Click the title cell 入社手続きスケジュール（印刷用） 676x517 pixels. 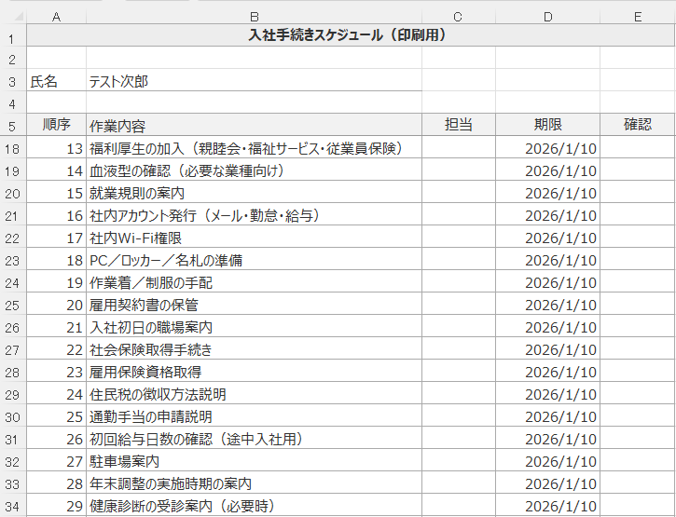[351, 34]
